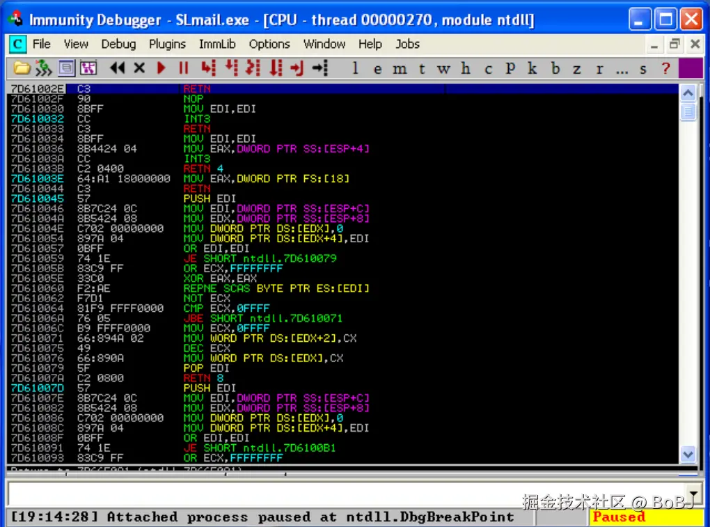This screenshot has height=527, width=710.
Task: Run the program with the red play icon
Action: point(161,68)
